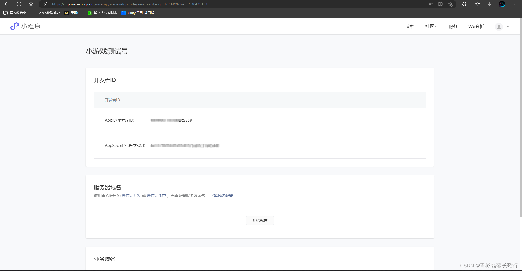
Task: Open the downloads arrow icon
Action: point(489,4)
